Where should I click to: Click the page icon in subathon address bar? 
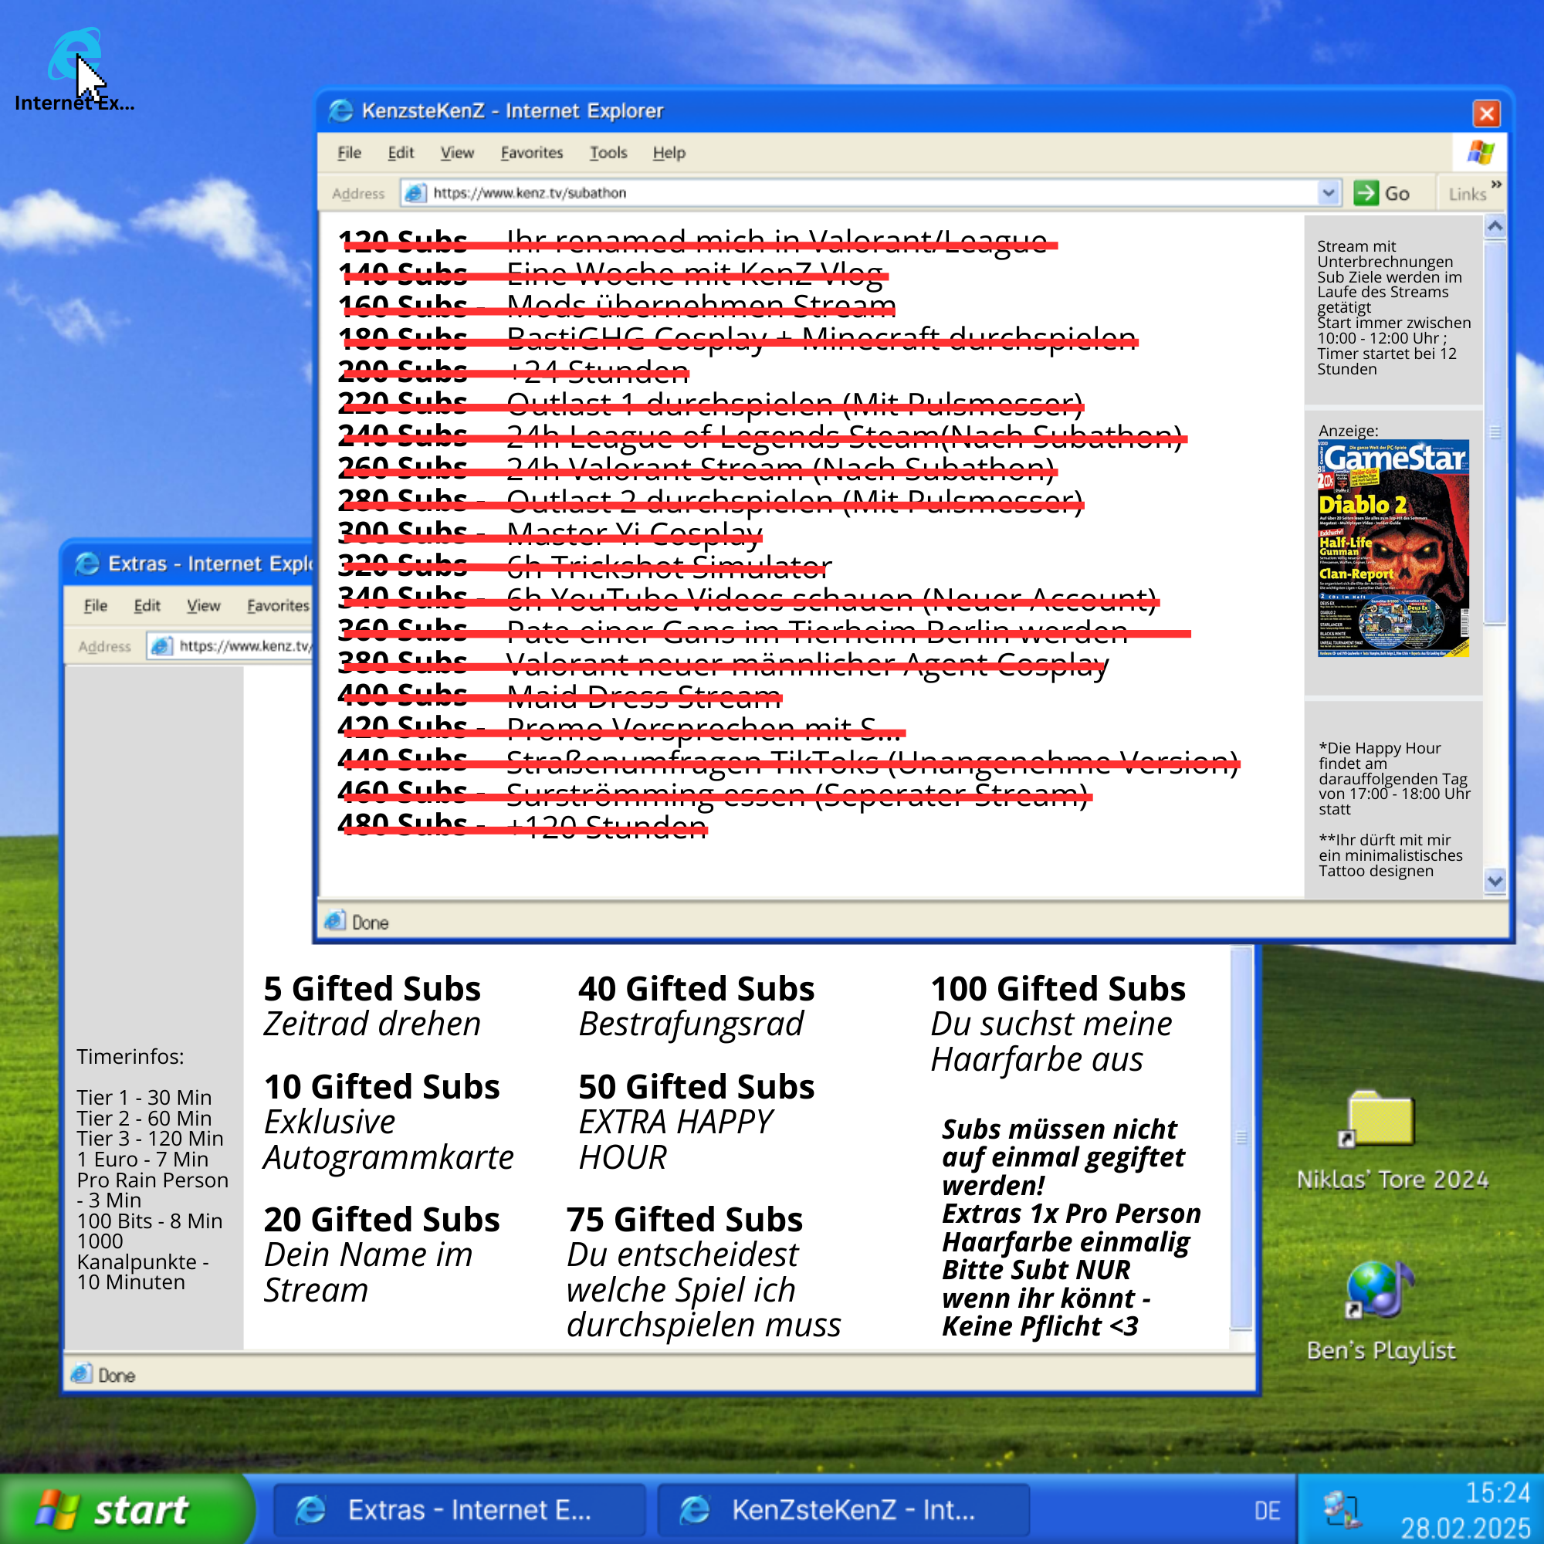click(x=415, y=192)
